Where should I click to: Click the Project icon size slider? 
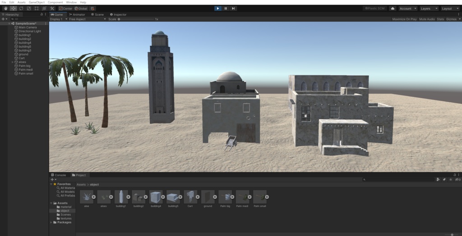point(452,235)
